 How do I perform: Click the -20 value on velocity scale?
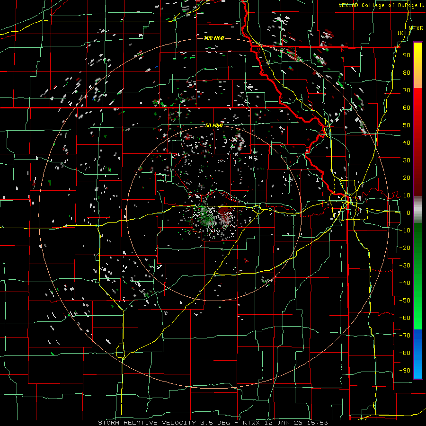click(x=405, y=248)
